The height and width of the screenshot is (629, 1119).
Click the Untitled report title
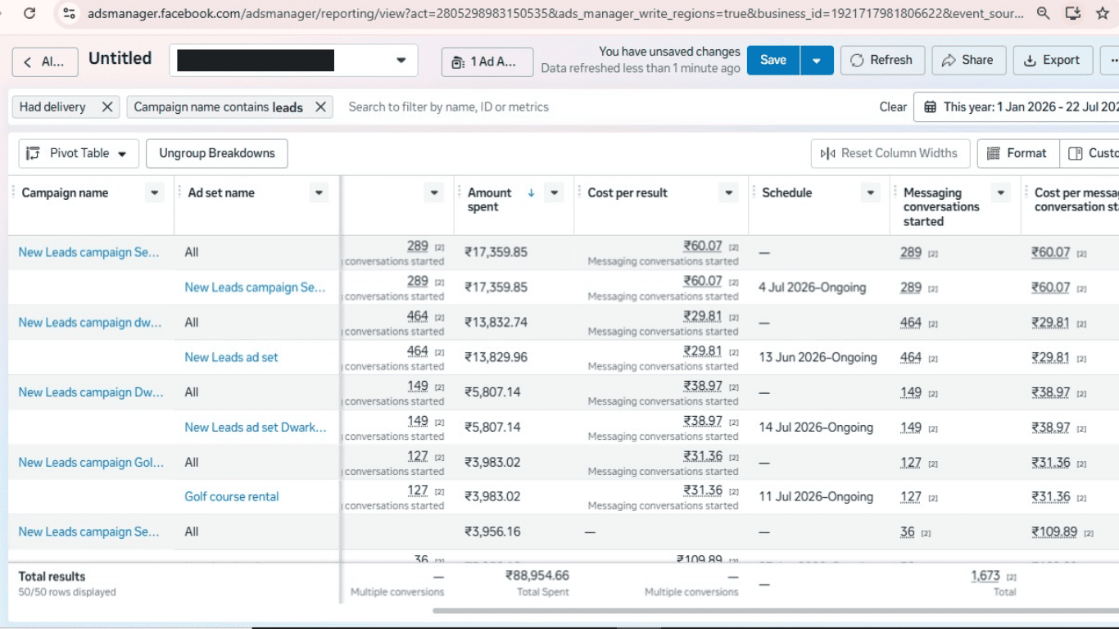click(x=120, y=58)
